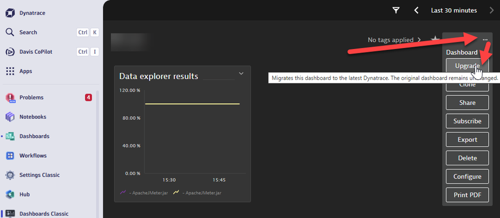Click the Export button

click(467, 139)
